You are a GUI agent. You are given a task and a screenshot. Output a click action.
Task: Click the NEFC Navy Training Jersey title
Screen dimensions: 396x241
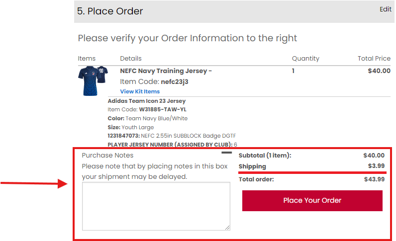[166, 71]
